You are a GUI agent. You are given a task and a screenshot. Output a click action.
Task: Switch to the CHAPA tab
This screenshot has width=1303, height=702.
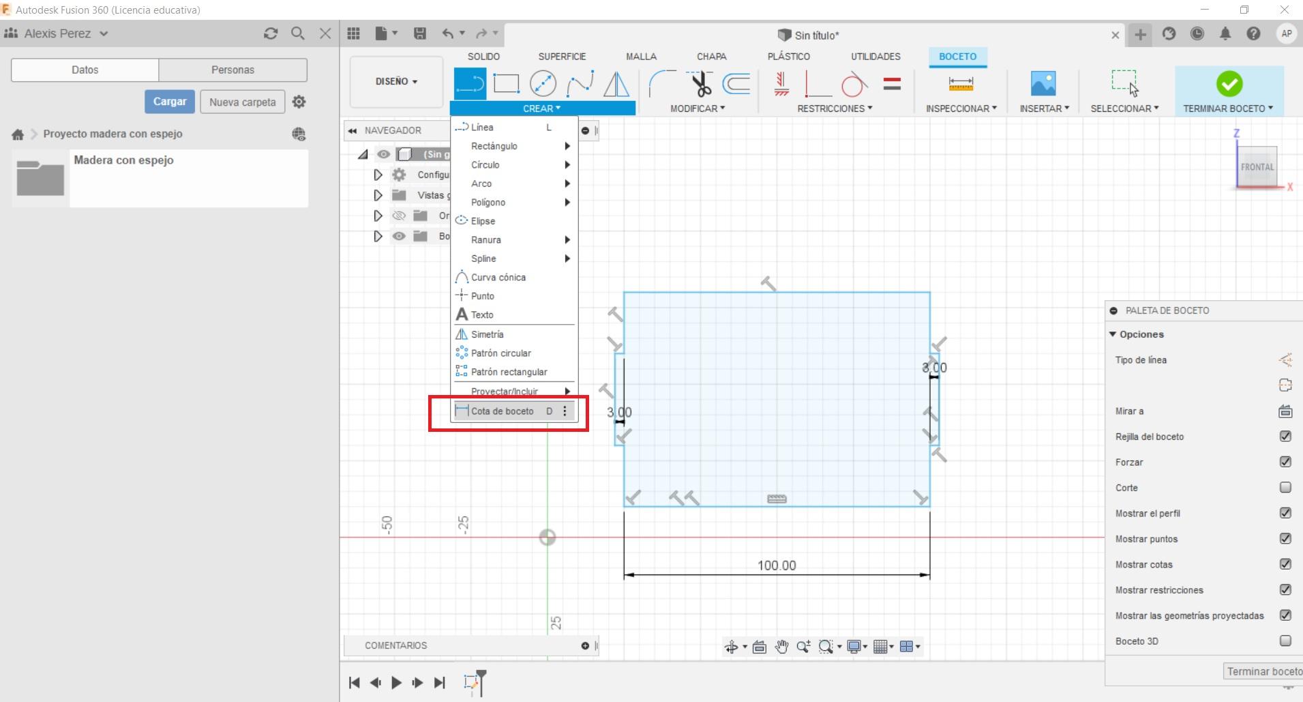point(711,57)
